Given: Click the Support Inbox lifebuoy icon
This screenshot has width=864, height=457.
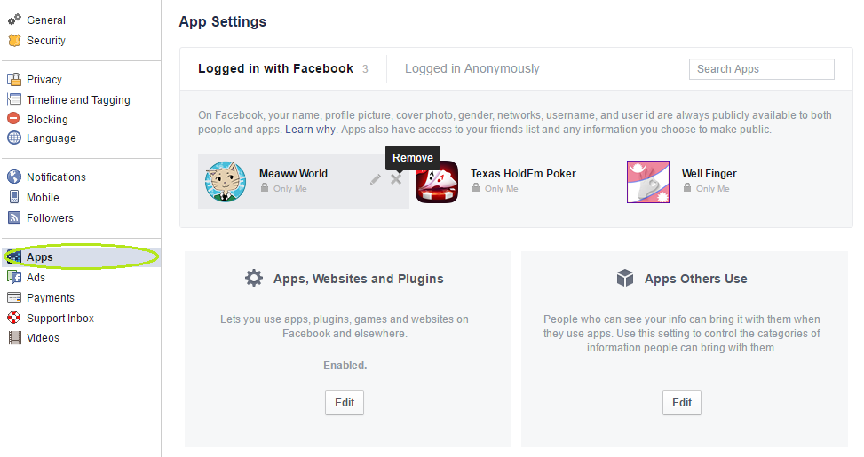Looking at the screenshot, I should 14,318.
